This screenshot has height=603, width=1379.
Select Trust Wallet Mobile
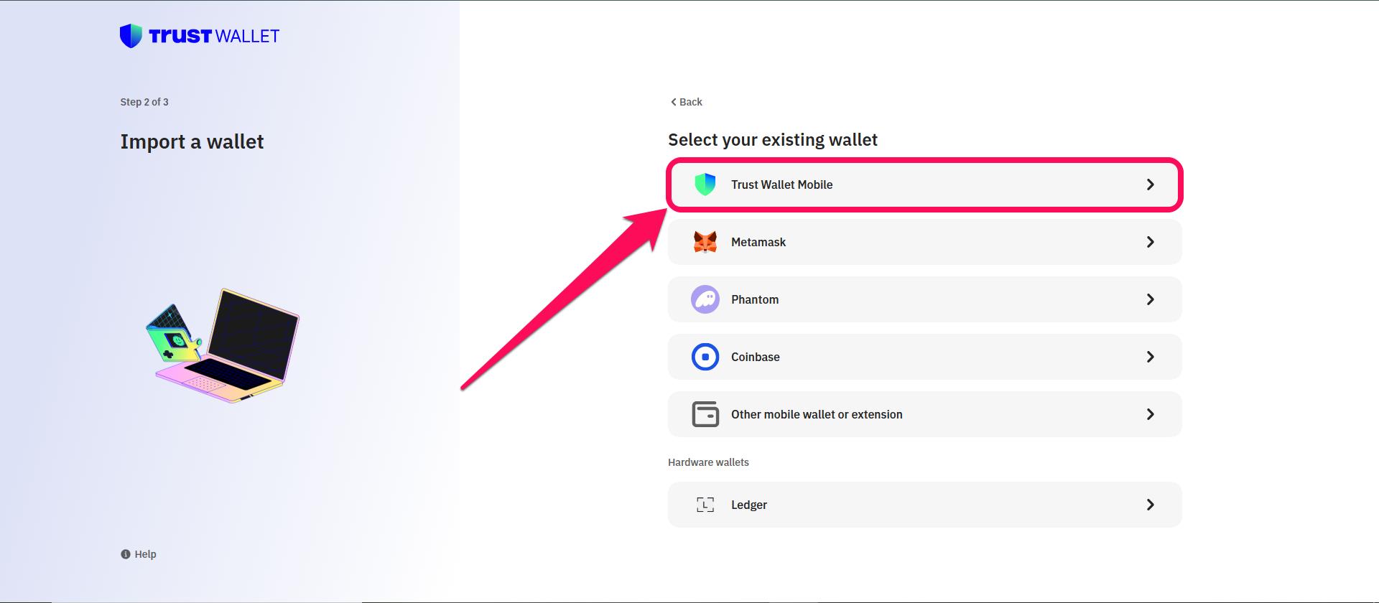pyautogui.click(x=924, y=184)
